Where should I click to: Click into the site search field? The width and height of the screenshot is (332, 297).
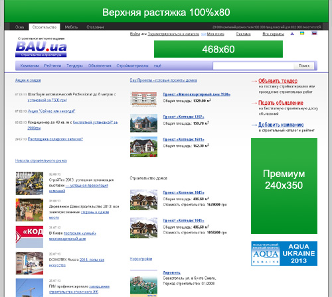(x=254, y=66)
